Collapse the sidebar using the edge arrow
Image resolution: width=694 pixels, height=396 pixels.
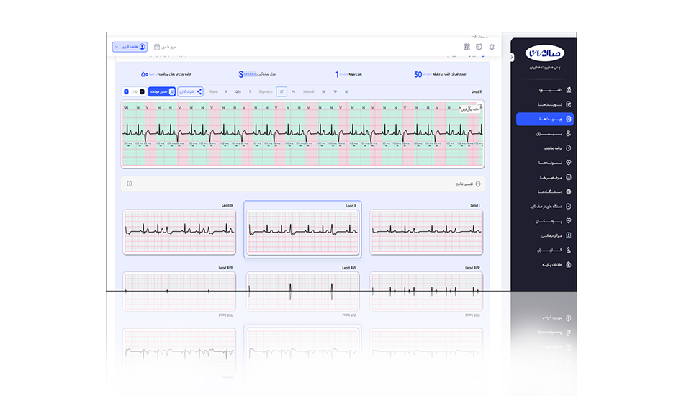[x=511, y=58]
